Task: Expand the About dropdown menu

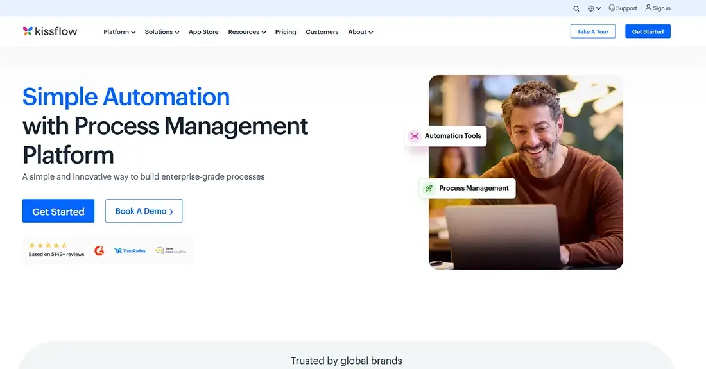Action: click(x=360, y=32)
